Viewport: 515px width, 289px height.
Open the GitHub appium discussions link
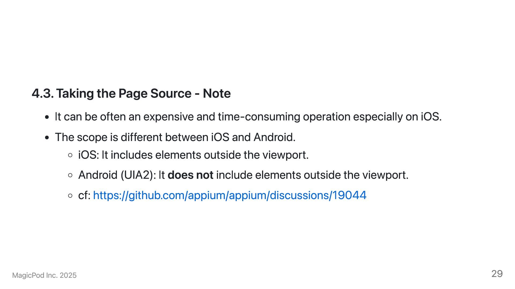click(x=229, y=195)
